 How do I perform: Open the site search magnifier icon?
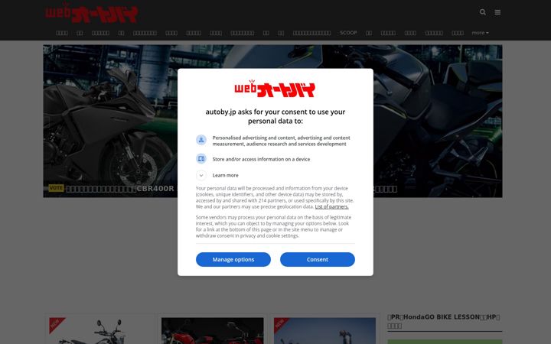tap(482, 12)
